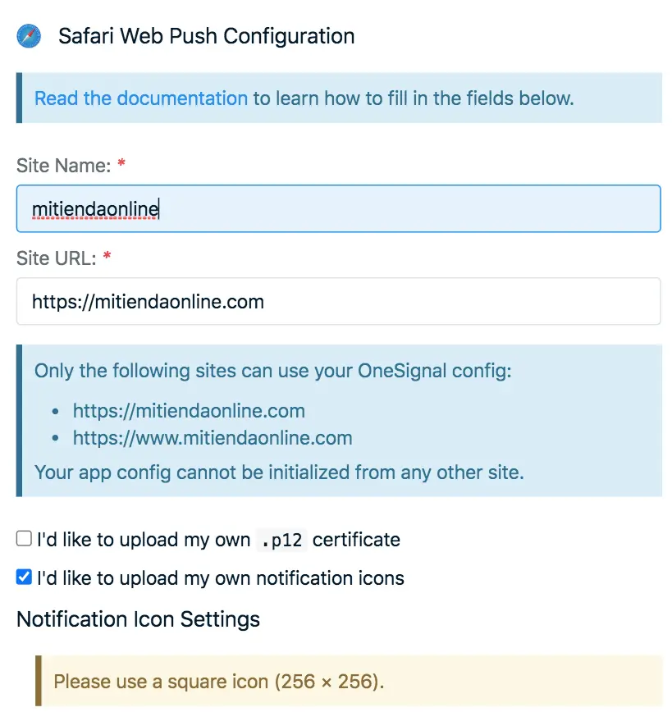Click the Site Name field label
Screen dimensions: 672x712
point(62,165)
